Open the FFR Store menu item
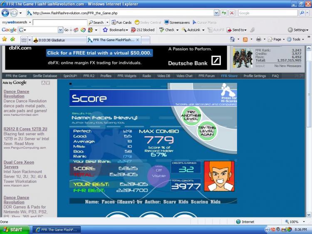312x234 pixels. click(x=229, y=76)
